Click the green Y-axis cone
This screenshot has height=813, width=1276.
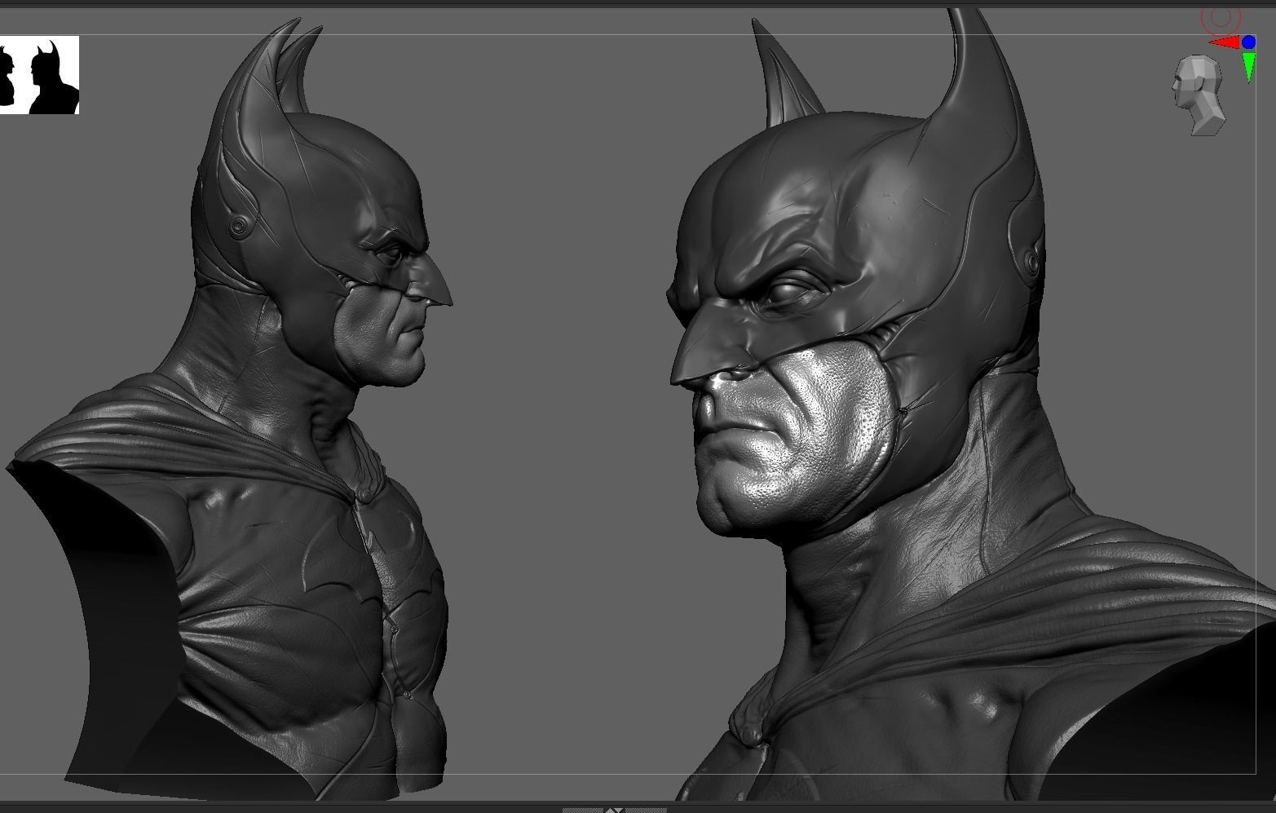point(1249,67)
